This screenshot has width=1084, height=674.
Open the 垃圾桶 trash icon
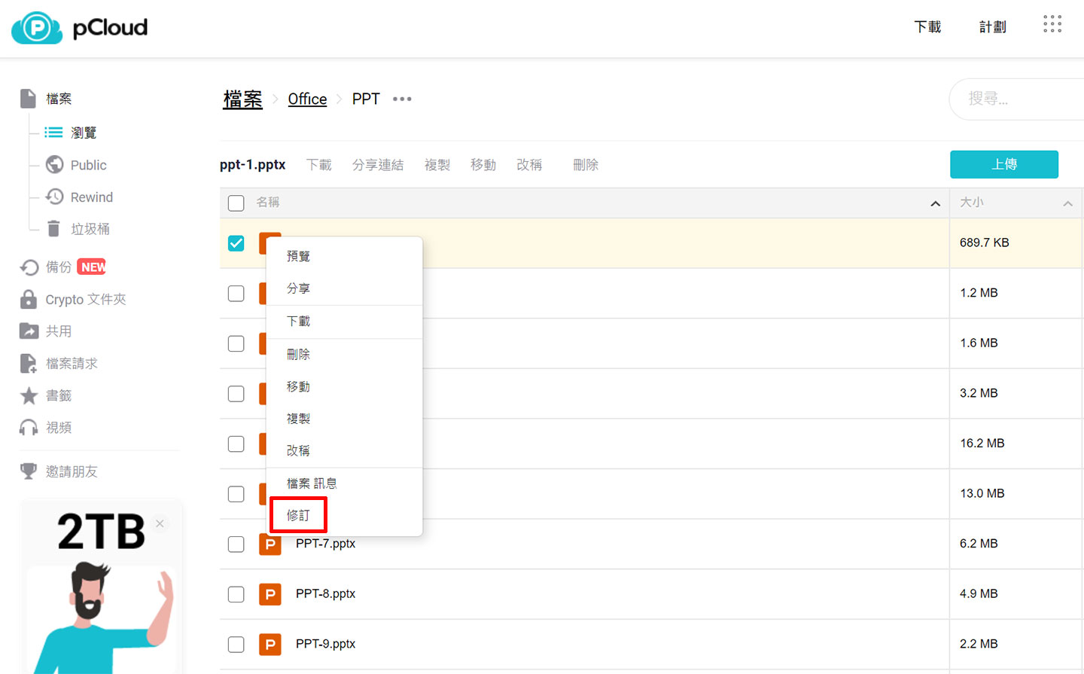pyautogui.click(x=53, y=228)
